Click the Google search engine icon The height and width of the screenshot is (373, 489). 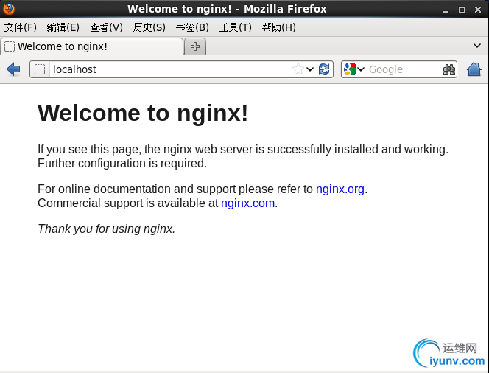point(350,69)
